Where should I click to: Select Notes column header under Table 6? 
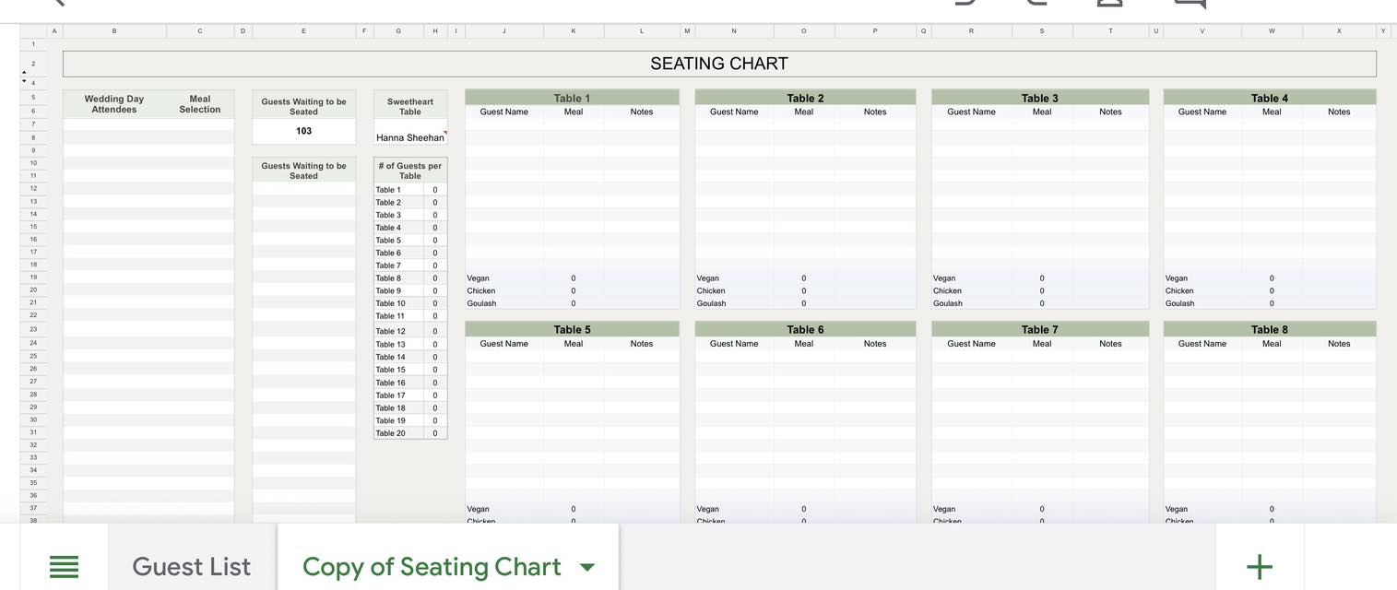[875, 344]
